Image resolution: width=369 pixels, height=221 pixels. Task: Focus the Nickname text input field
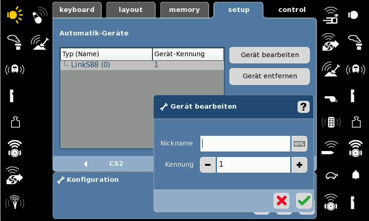(x=245, y=144)
